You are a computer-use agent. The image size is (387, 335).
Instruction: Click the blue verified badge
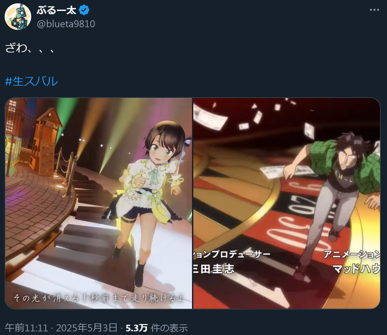point(84,10)
